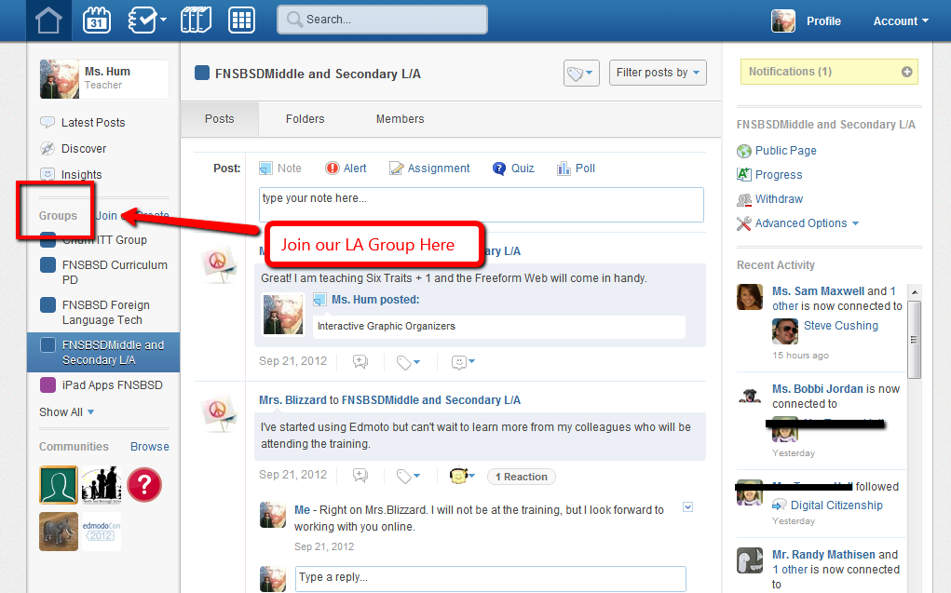The image size is (951, 593).
Task: Click the purple iPad Apps FNSBSD color square
Action: point(48,384)
